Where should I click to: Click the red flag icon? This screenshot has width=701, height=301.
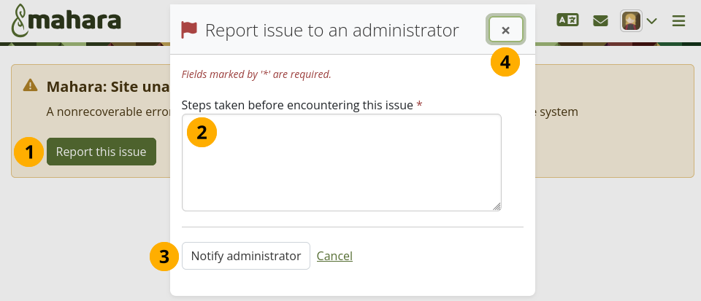point(189,30)
